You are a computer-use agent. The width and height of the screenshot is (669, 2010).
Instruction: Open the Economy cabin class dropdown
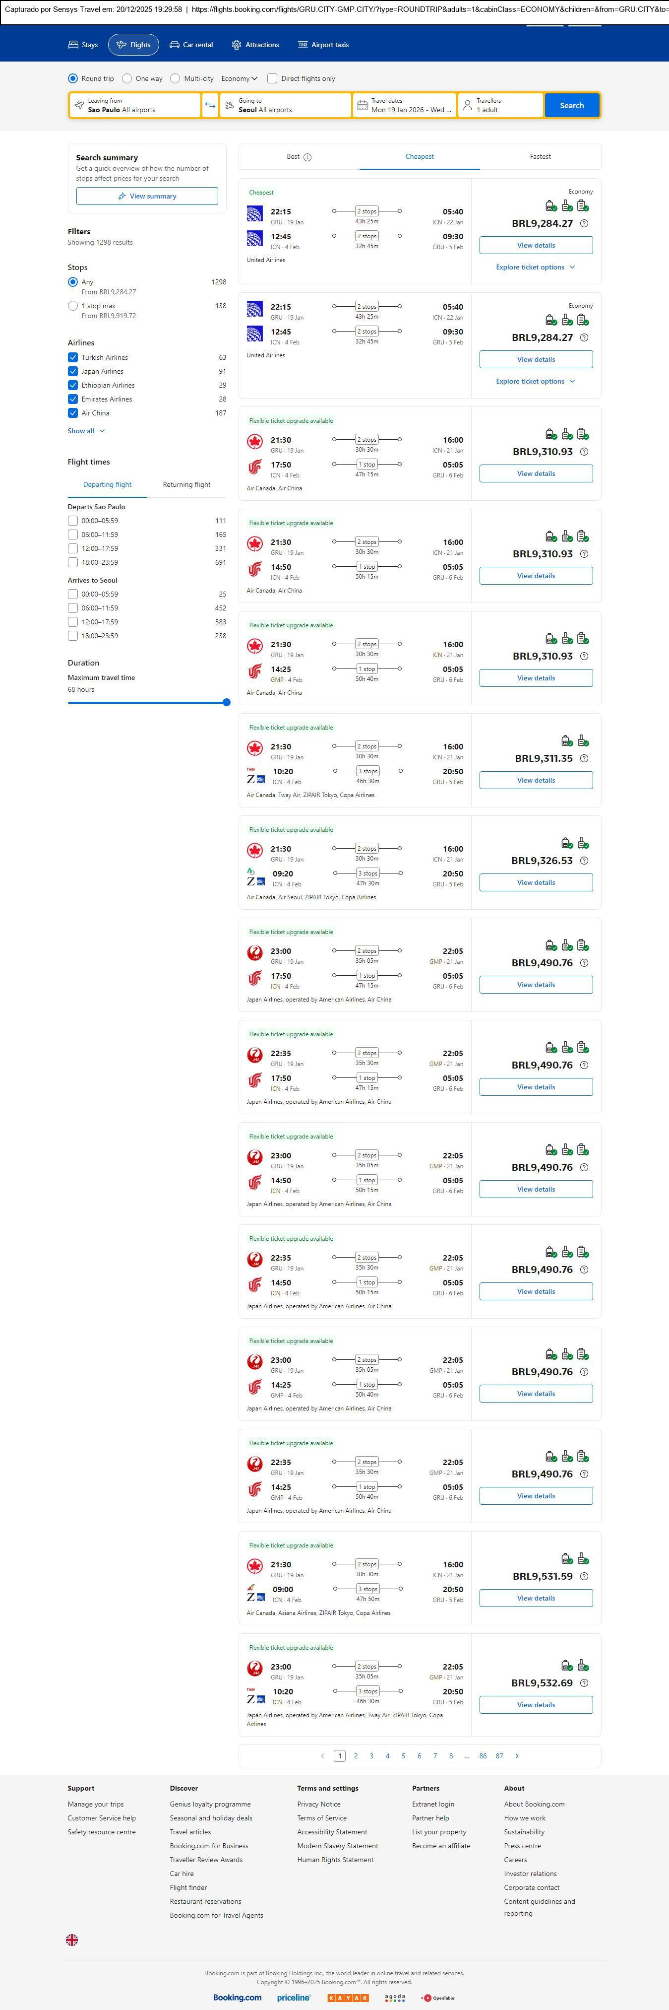coord(239,79)
